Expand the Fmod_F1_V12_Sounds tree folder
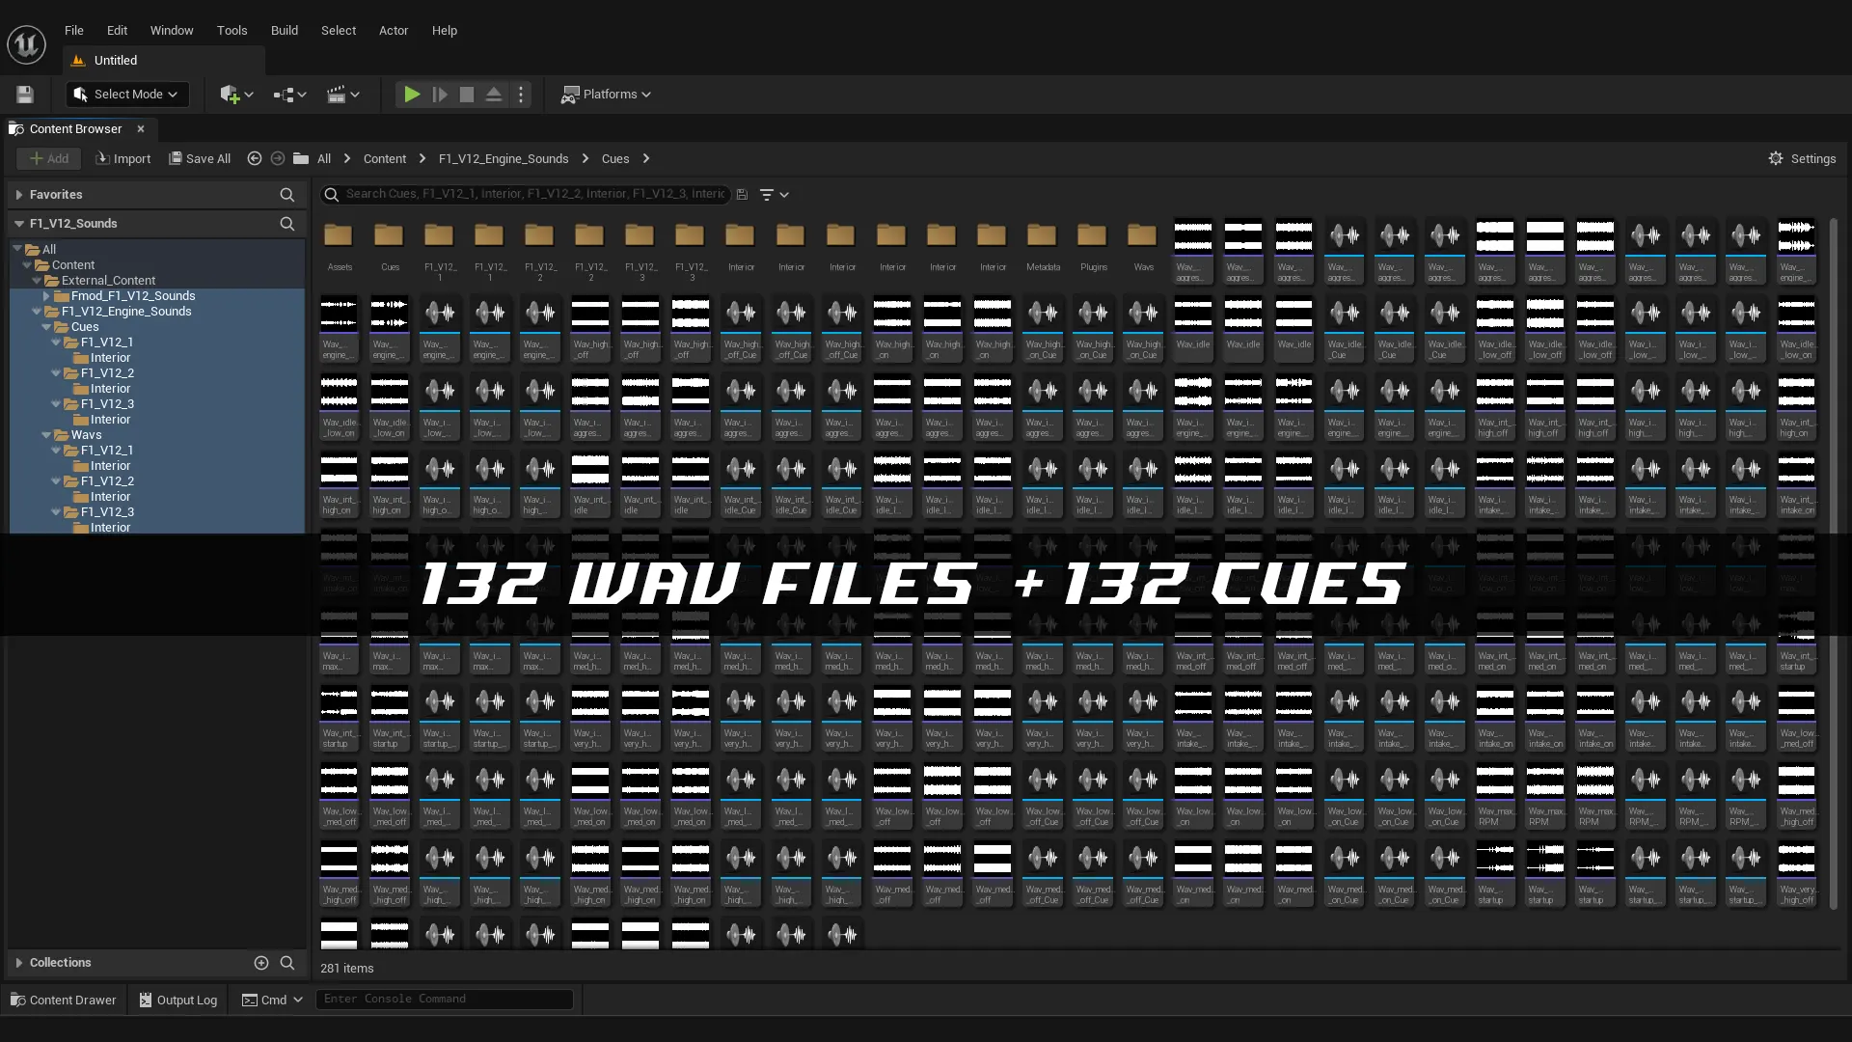This screenshot has width=1852, height=1042. coord(46,296)
